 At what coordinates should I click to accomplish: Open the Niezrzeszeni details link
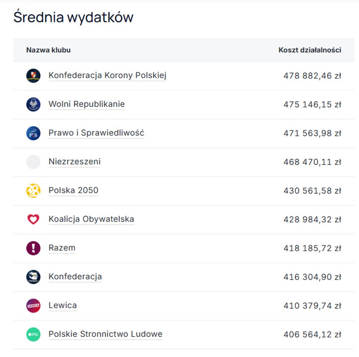[x=74, y=162]
